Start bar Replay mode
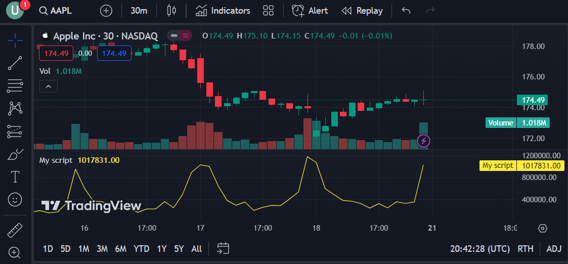This screenshot has height=264, width=568. point(362,11)
